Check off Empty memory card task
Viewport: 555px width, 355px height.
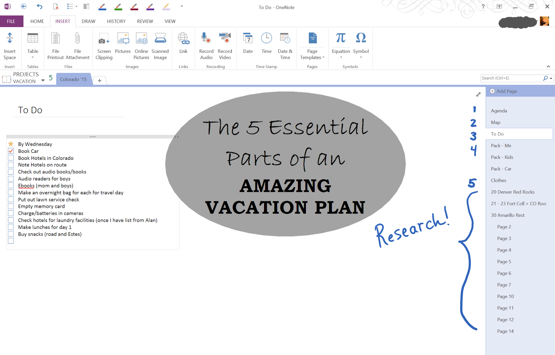pyautogui.click(x=11, y=206)
